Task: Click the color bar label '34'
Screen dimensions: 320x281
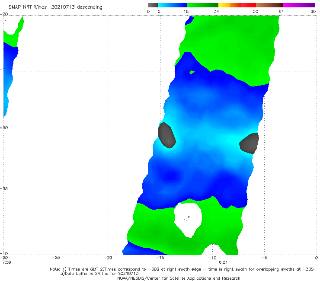Action: [217, 11]
